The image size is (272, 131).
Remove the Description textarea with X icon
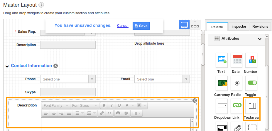[x=195, y=100]
